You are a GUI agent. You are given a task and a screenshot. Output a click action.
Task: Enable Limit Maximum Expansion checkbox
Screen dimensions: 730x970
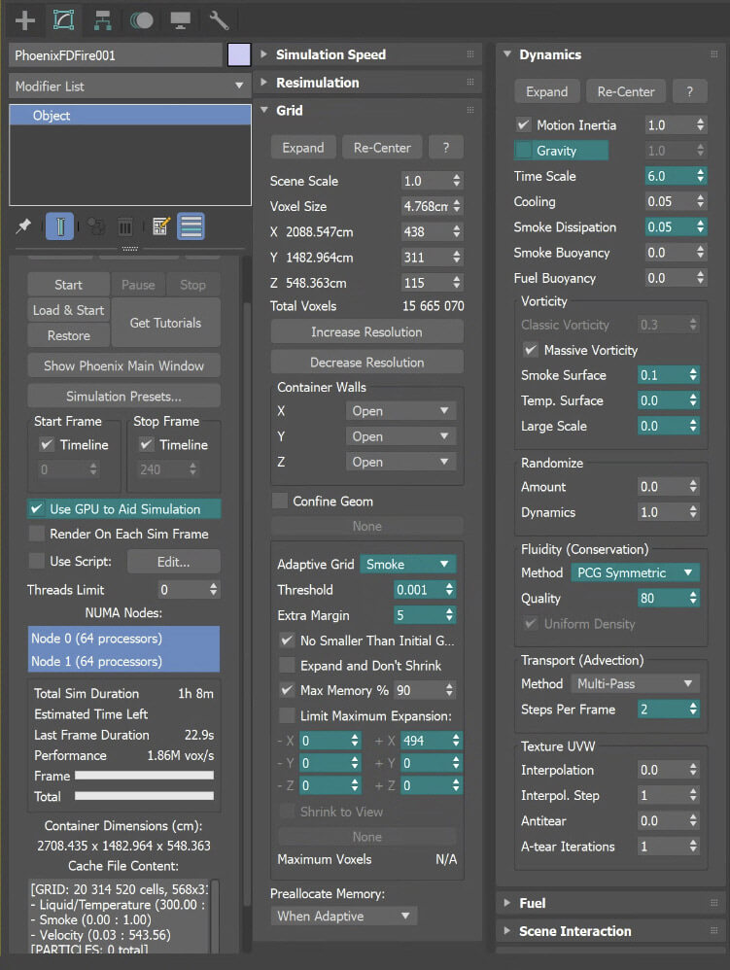click(287, 715)
